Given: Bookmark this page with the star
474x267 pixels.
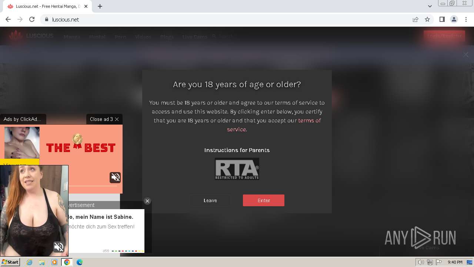Looking at the screenshot, I should coord(427,19).
